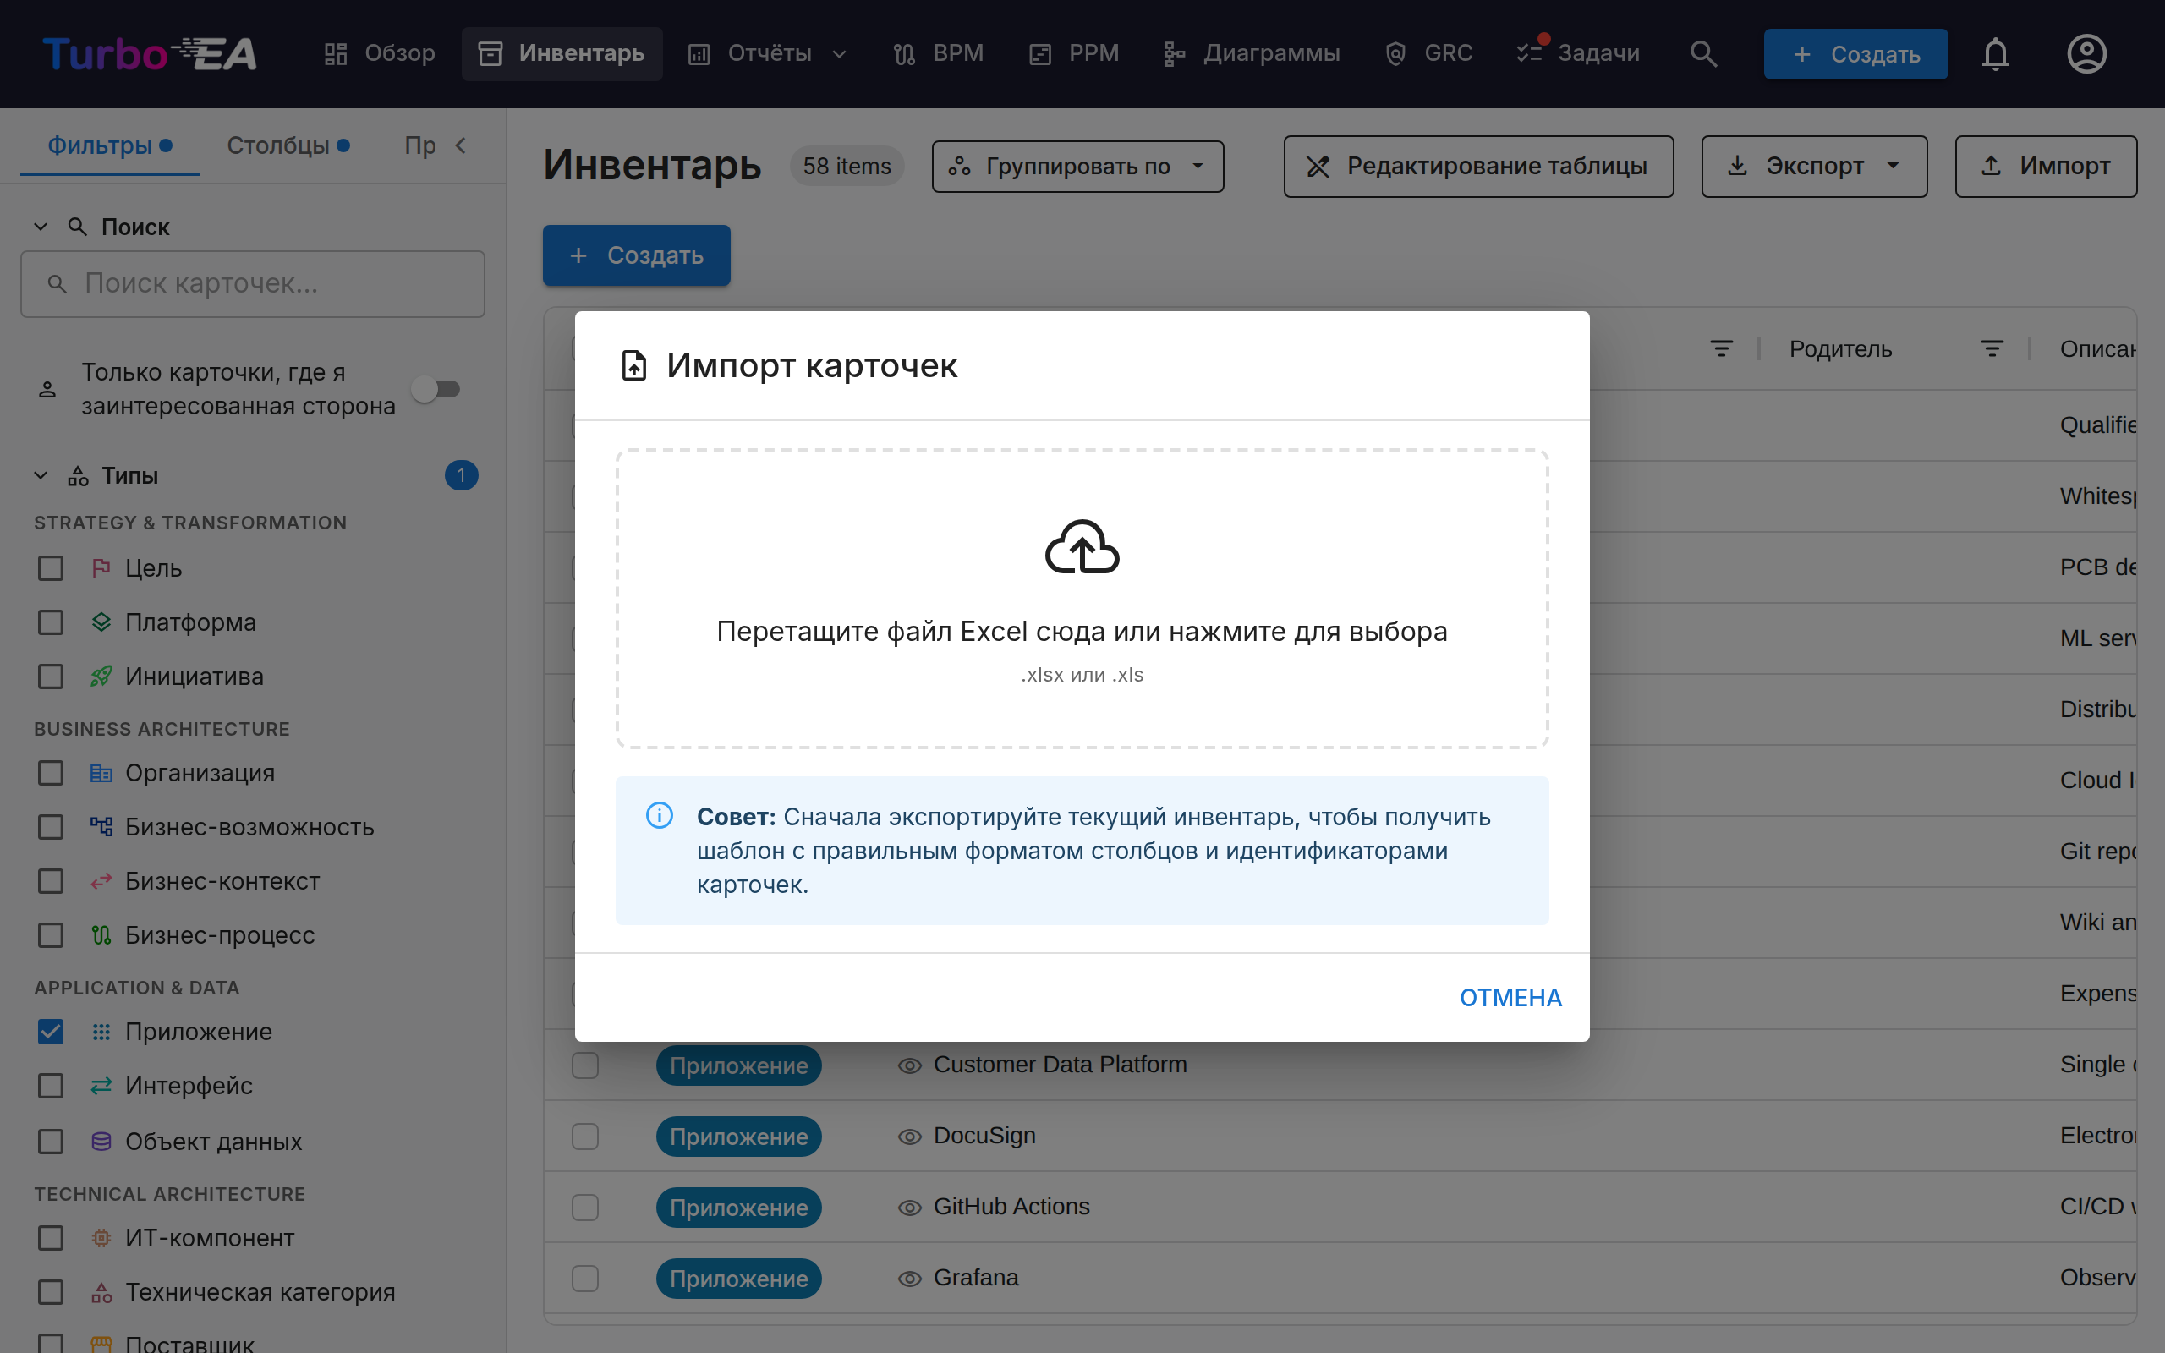Image resolution: width=2165 pixels, height=1353 pixels.
Task: Select the Grafana row checkbox
Action: pos(585,1279)
